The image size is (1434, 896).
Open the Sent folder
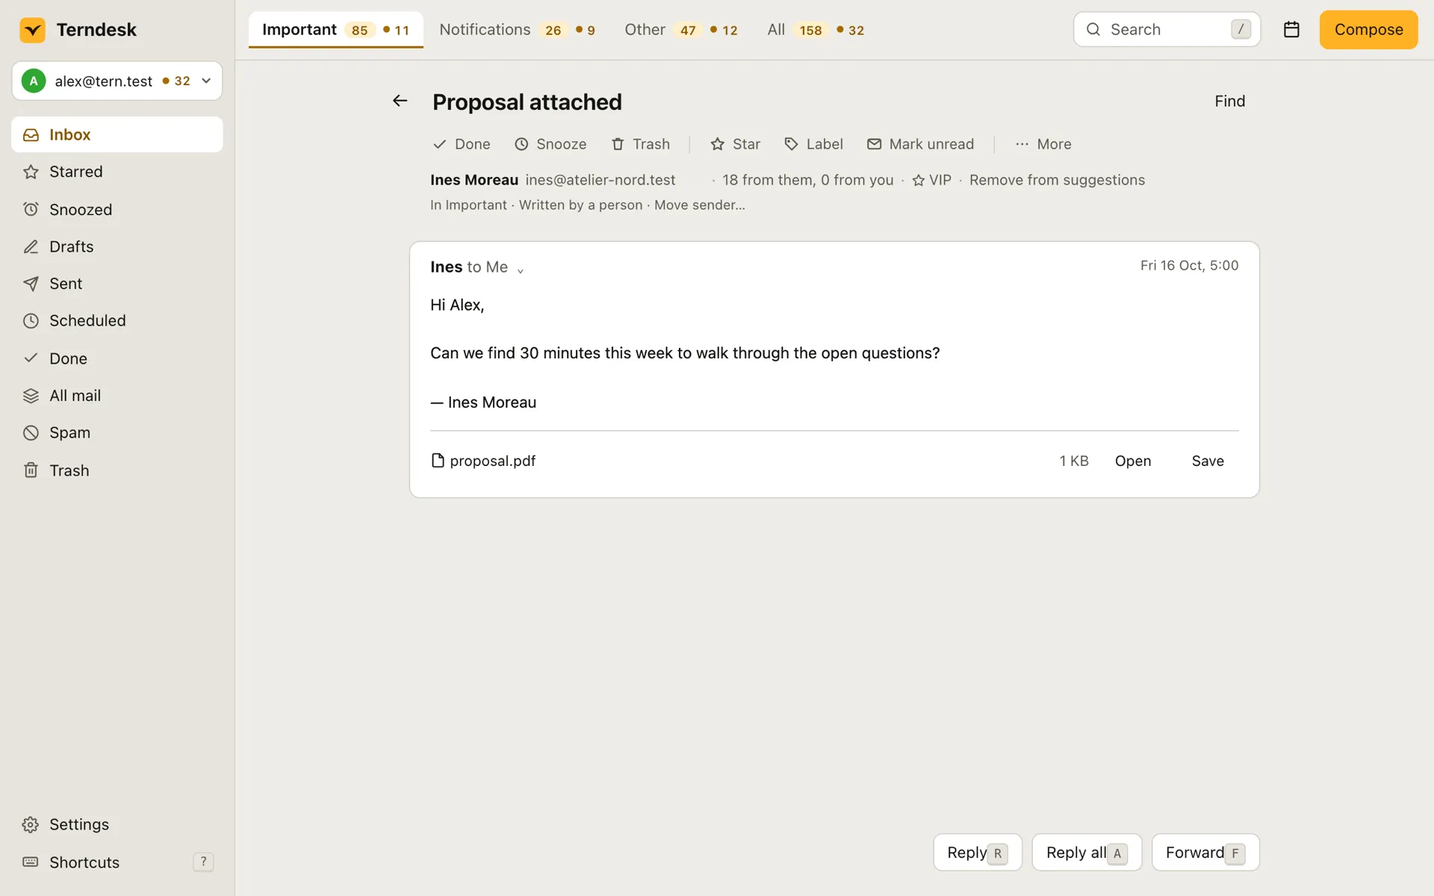pos(117,284)
